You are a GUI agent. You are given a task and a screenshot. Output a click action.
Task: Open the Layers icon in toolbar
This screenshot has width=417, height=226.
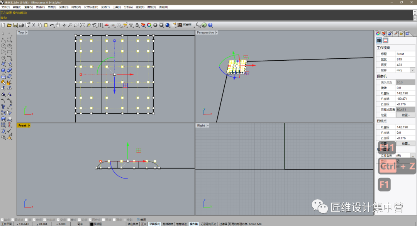(x=143, y=25)
